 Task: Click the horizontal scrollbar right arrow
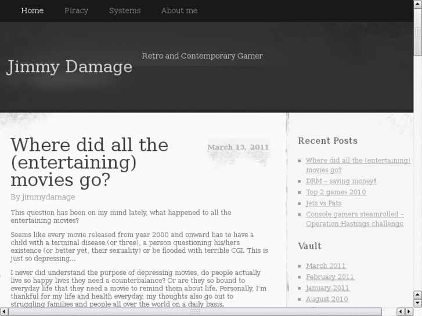(409, 312)
